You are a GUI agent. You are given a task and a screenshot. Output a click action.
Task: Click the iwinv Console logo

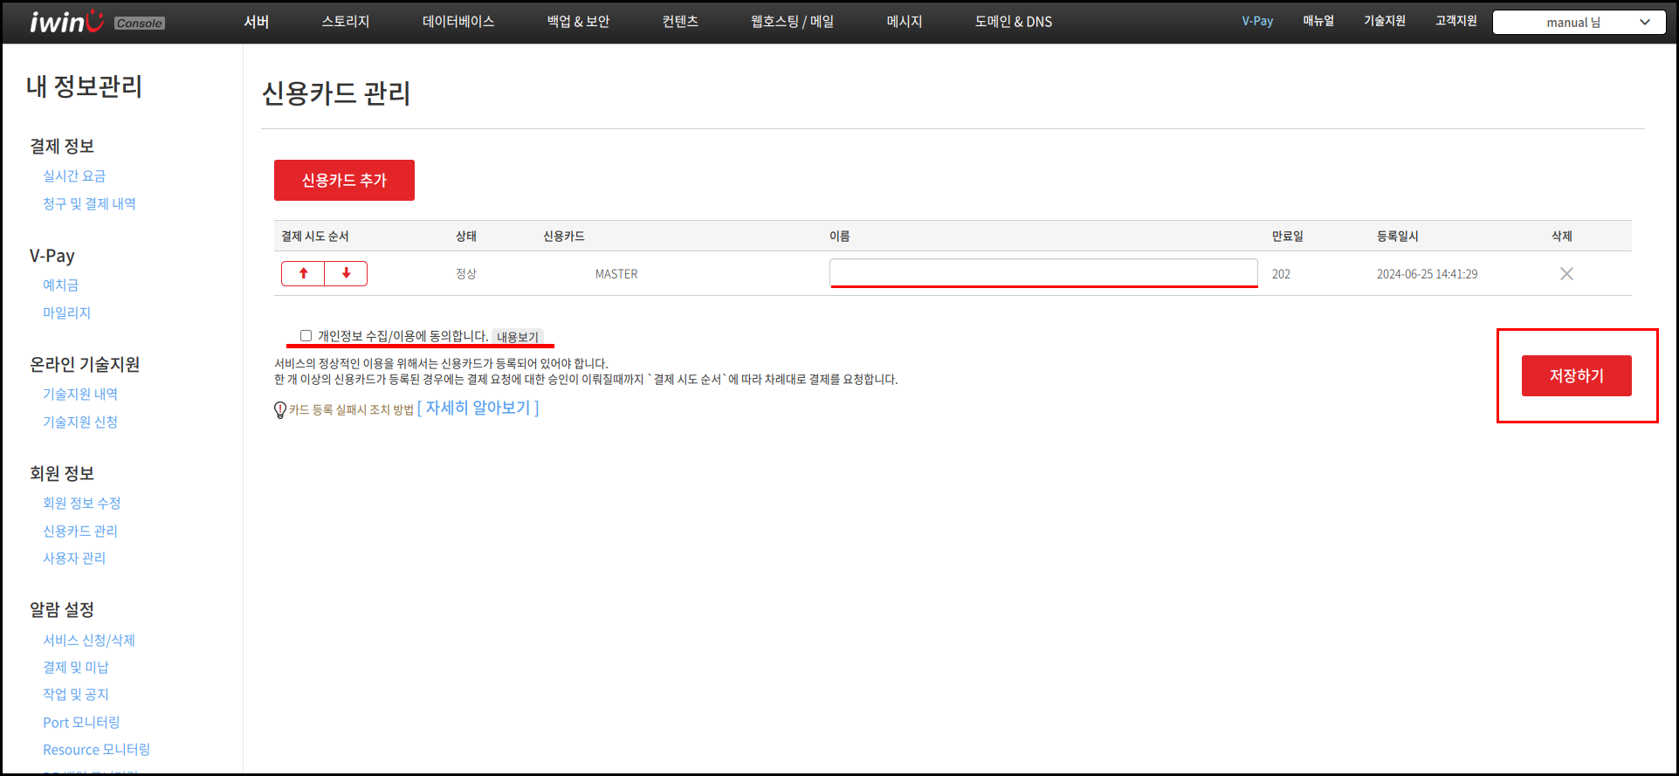point(96,22)
